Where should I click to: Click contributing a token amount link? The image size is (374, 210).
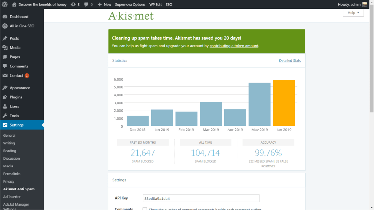(234, 46)
